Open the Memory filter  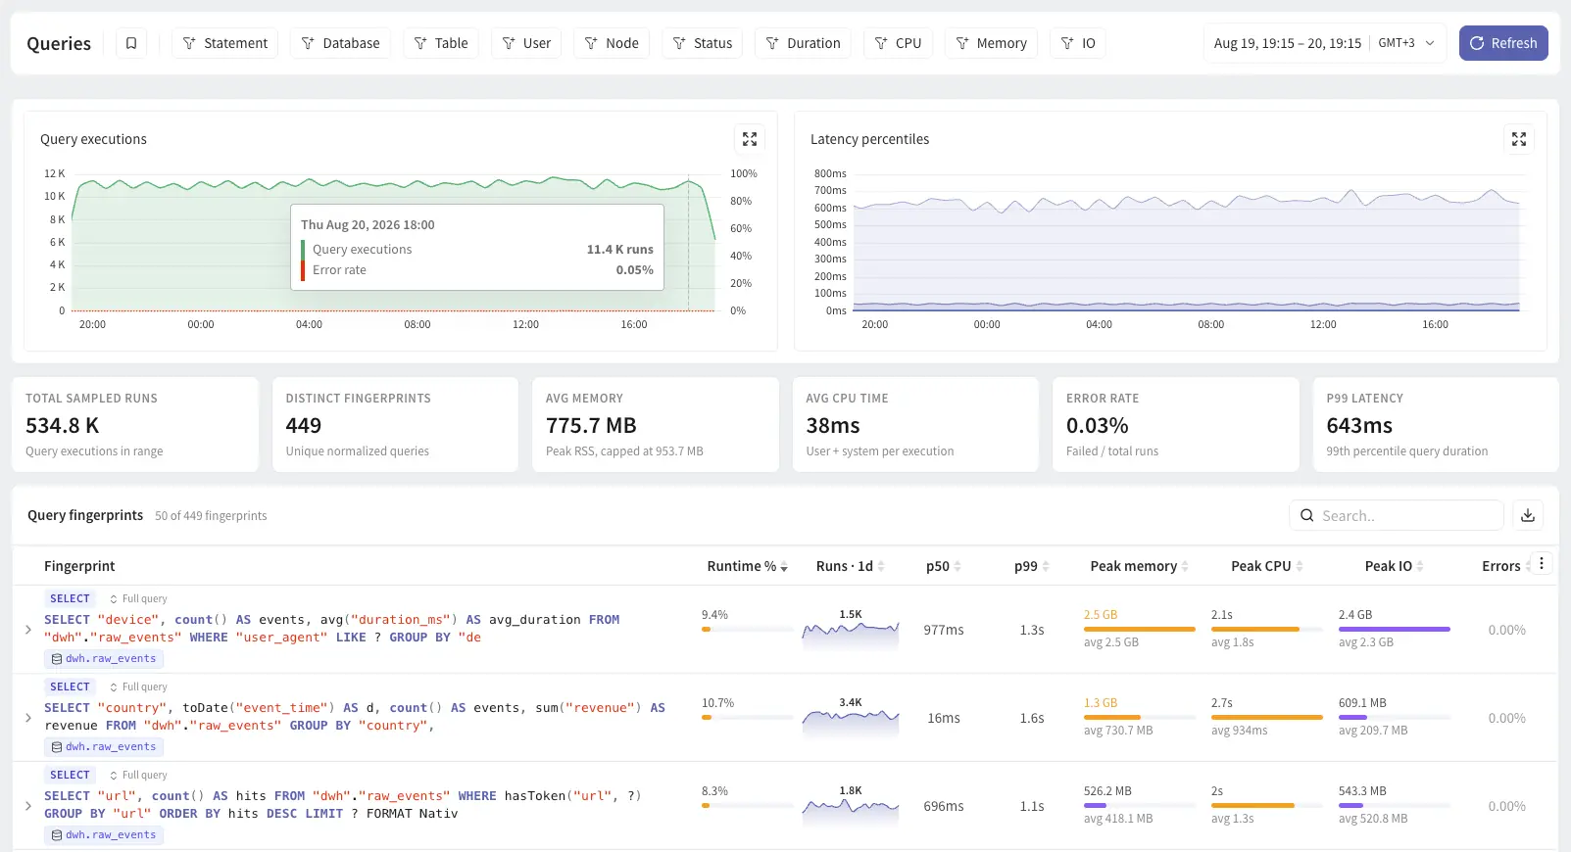(991, 43)
